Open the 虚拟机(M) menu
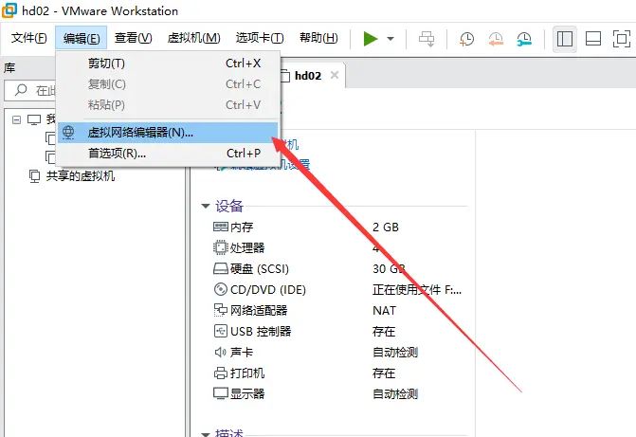 click(x=193, y=38)
